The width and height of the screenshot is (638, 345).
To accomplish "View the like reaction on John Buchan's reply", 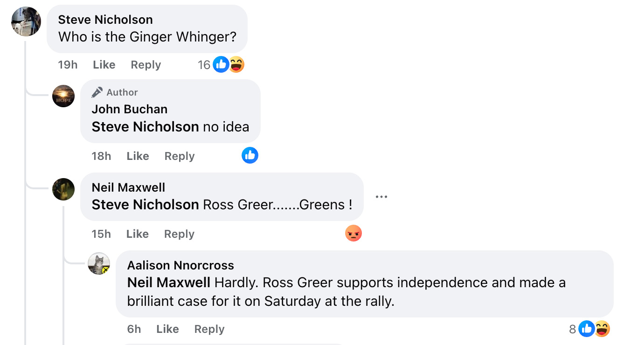I will pyautogui.click(x=250, y=155).
